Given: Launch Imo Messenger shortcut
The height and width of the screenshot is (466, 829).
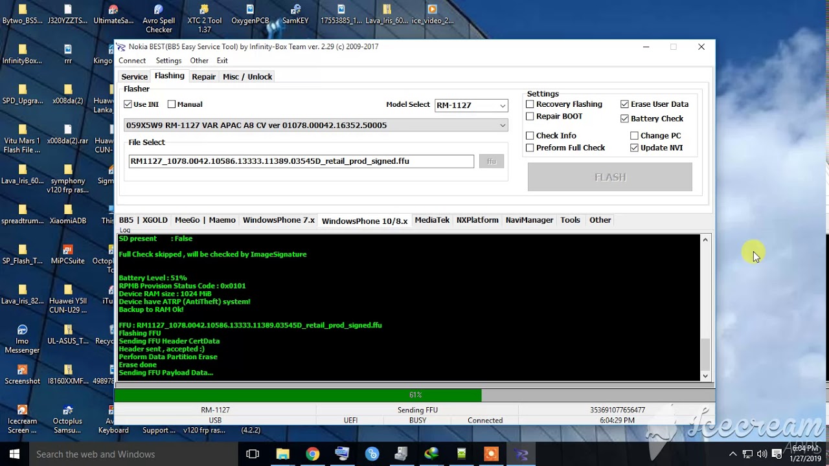Looking at the screenshot, I should point(22,339).
